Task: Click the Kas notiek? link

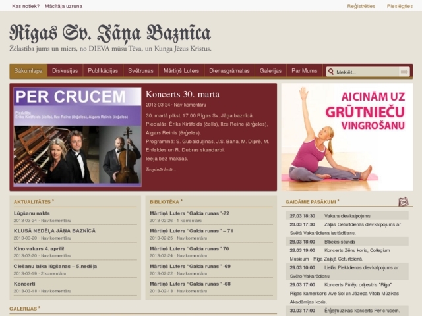Action: pos(26,6)
